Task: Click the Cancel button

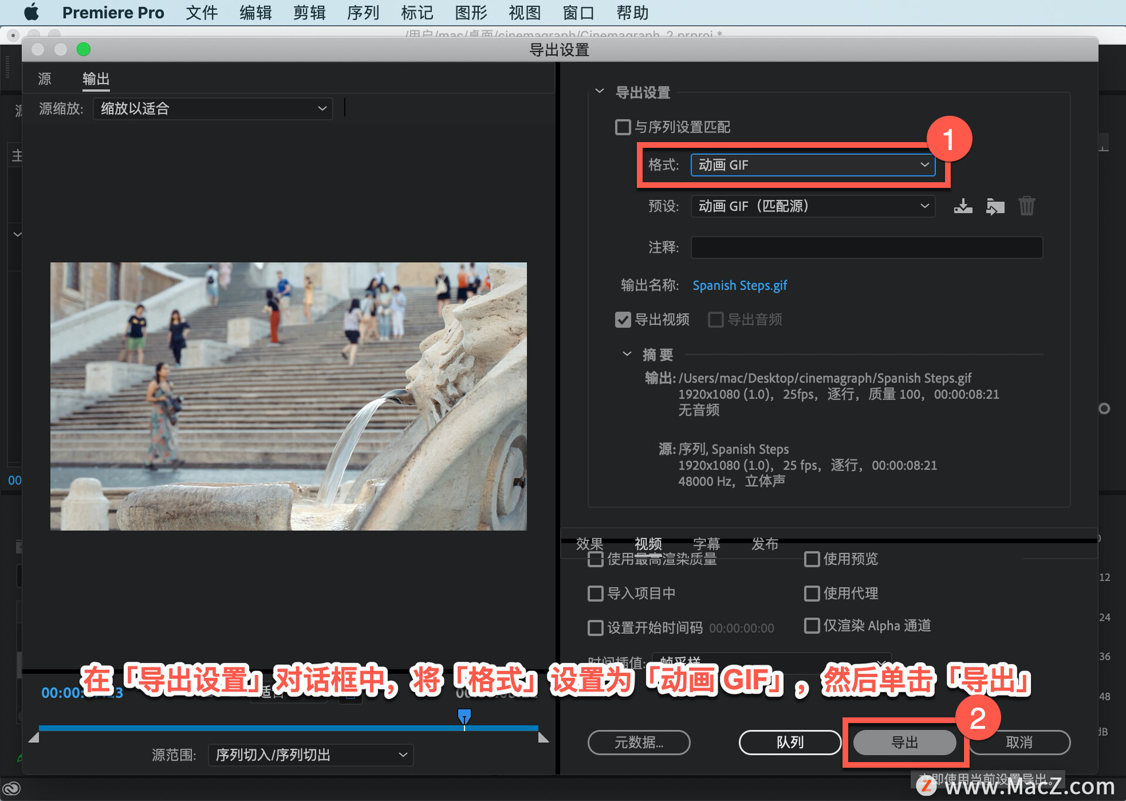Action: pos(1019,742)
